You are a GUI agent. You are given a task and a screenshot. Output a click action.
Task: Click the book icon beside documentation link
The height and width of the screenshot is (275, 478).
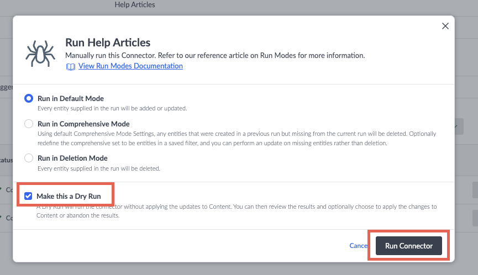click(x=71, y=67)
